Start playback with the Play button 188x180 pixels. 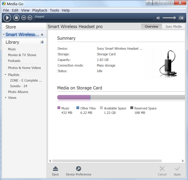coord(7,18)
